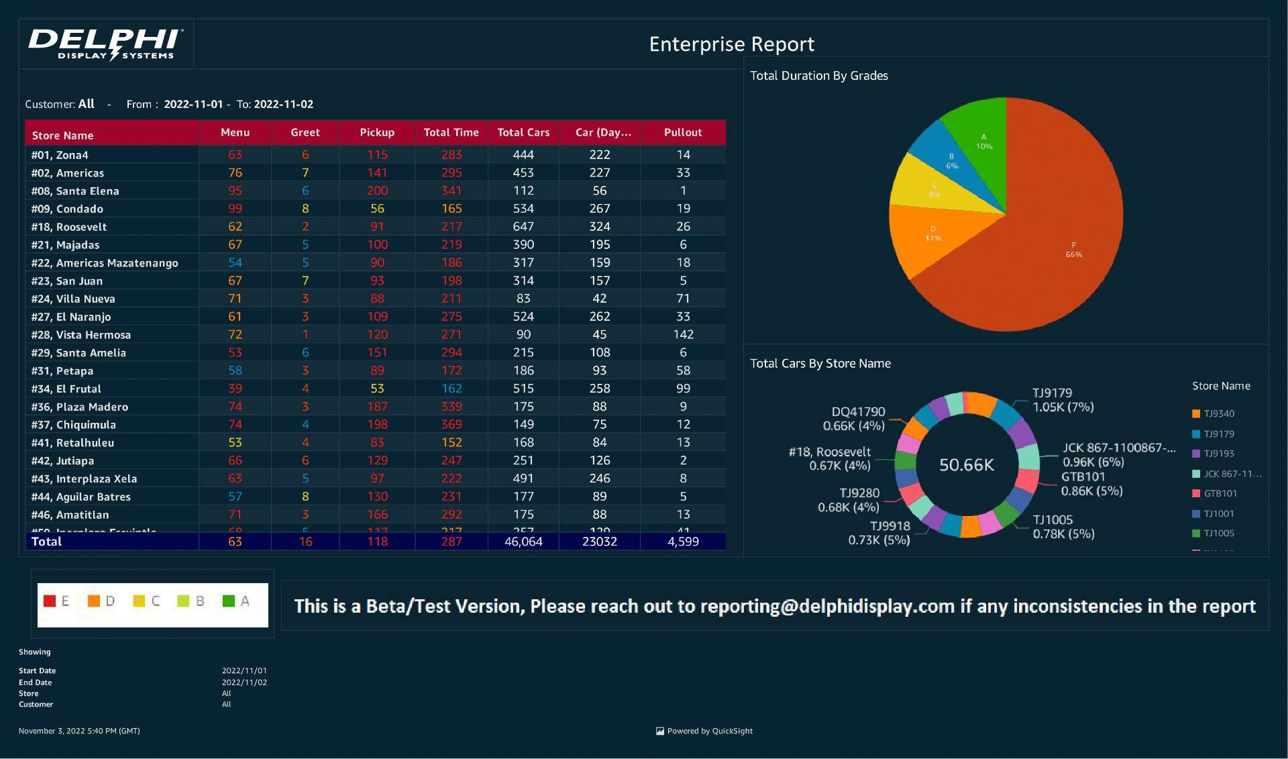Image resolution: width=1288 pixels, height=759 pixels.
Task: Click the C 8% yellow pie slice
Action: 934,189
